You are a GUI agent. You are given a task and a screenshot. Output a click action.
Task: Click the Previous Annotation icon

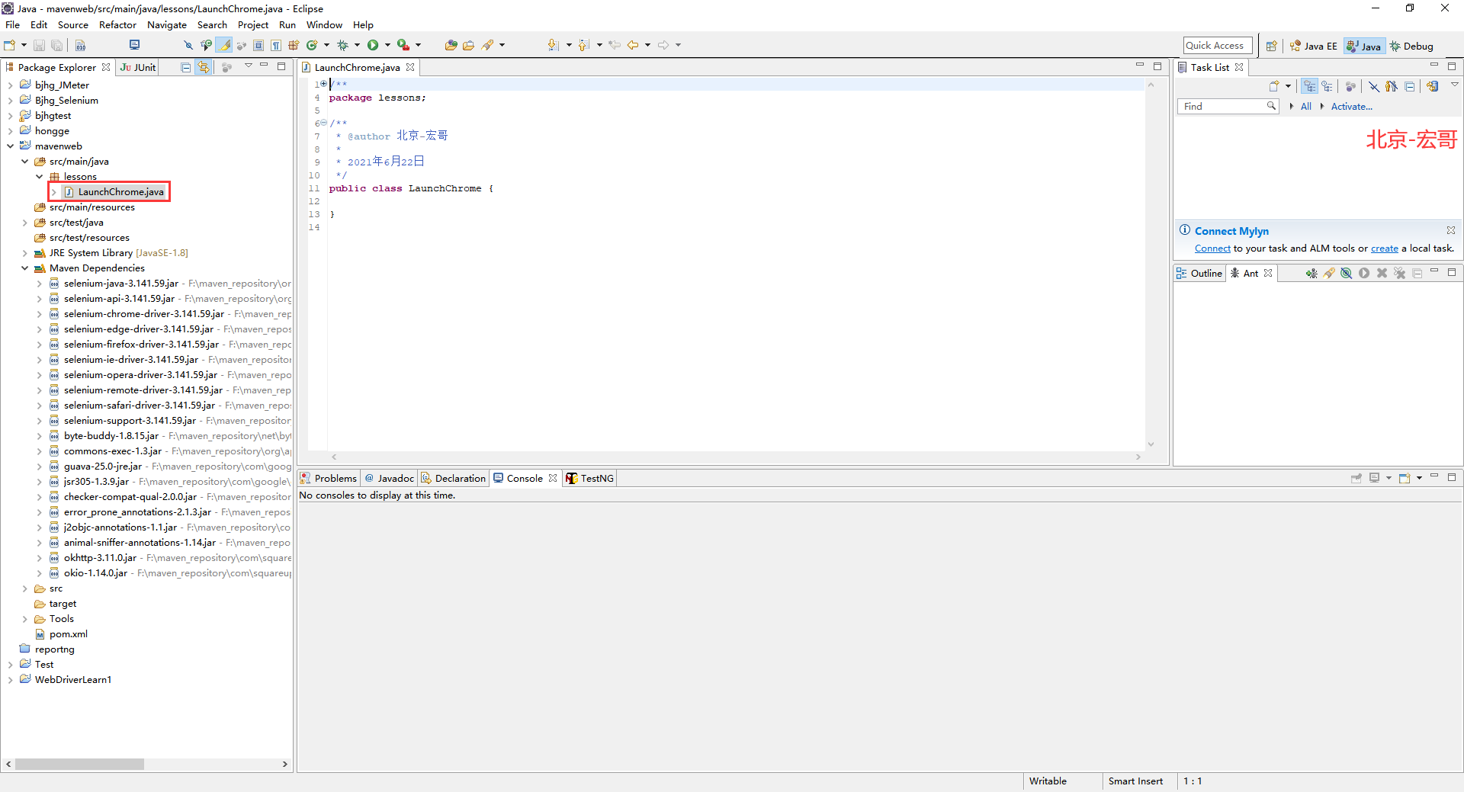(584, 45)
